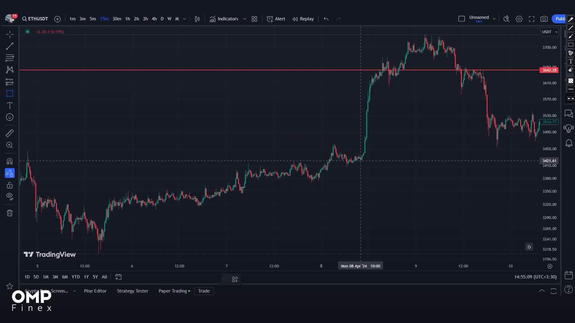Image resolution: width=575 pixels, height=323 pixels.
Task: Toggle Magnet mode in the left toolbar
Action: (10, 161)
